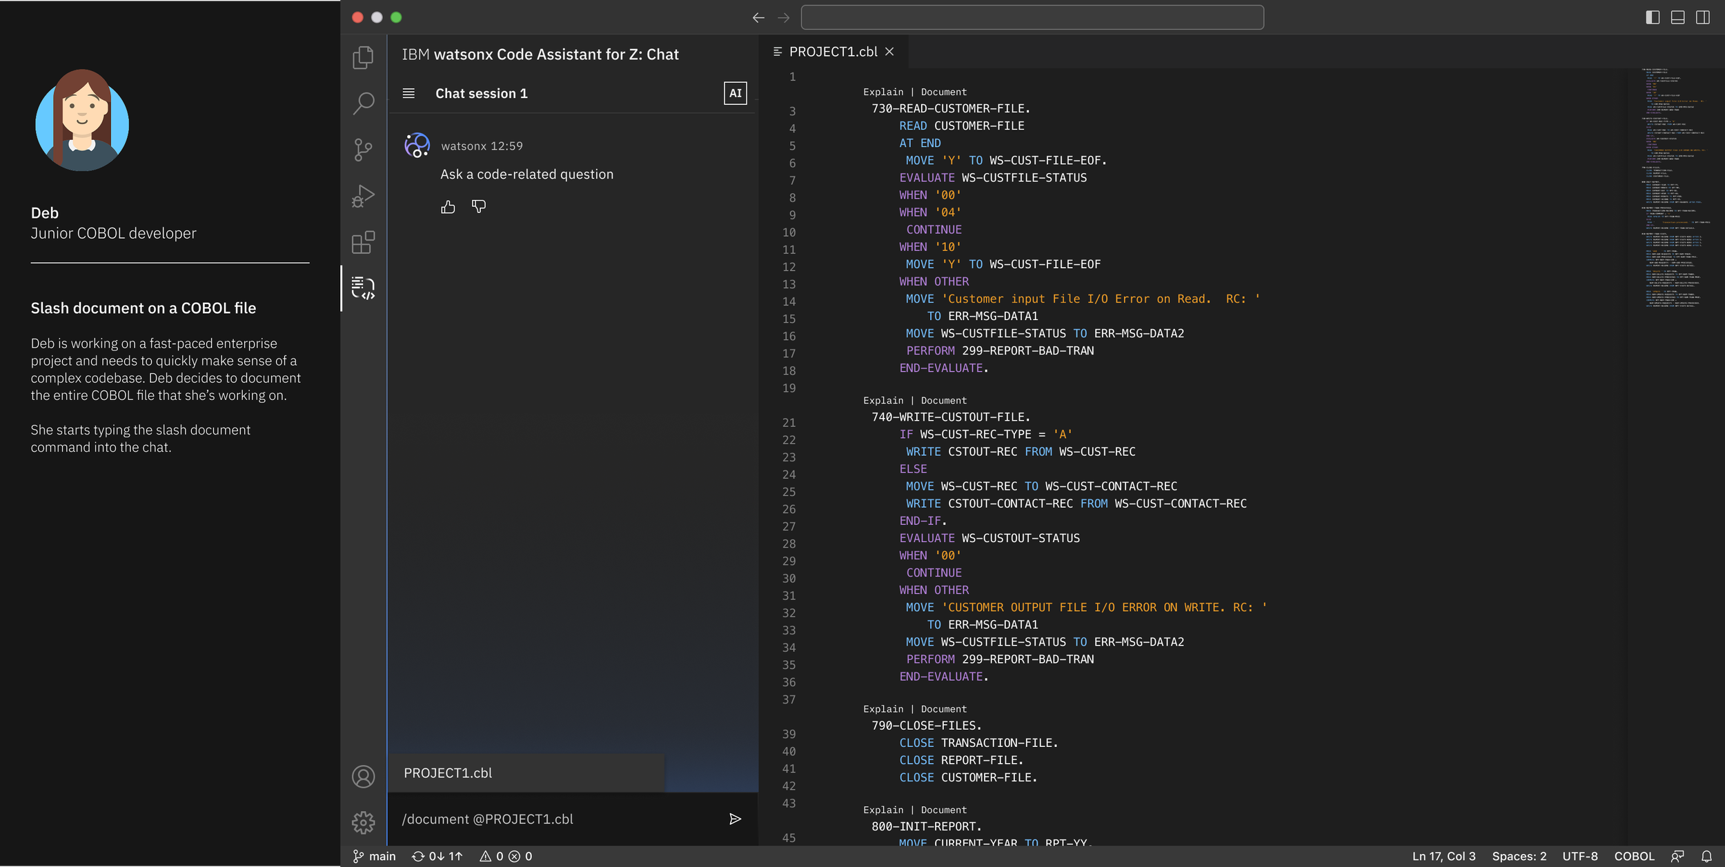Viewport: 1725px width, 867px height.
Task: Toggle the secondary sidebar layout icon
Action: pyautogui.click(x=1703, y=17)
